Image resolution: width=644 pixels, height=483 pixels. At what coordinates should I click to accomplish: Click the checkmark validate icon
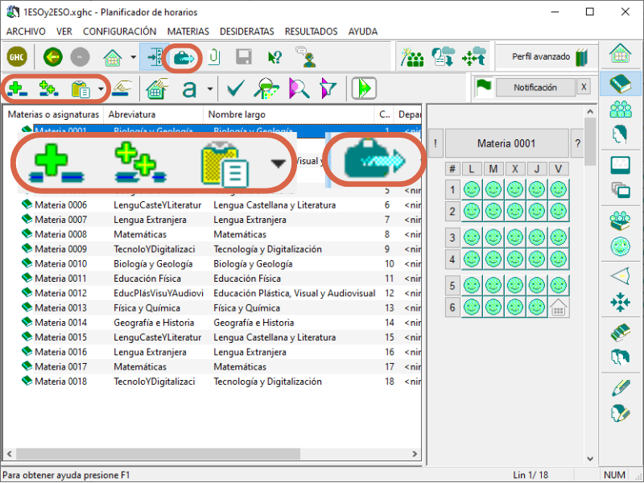coord(236,89)
